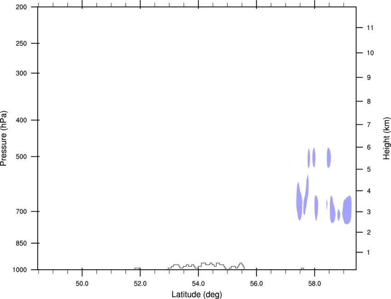Click pressure tick label 400

coord(21,120)
